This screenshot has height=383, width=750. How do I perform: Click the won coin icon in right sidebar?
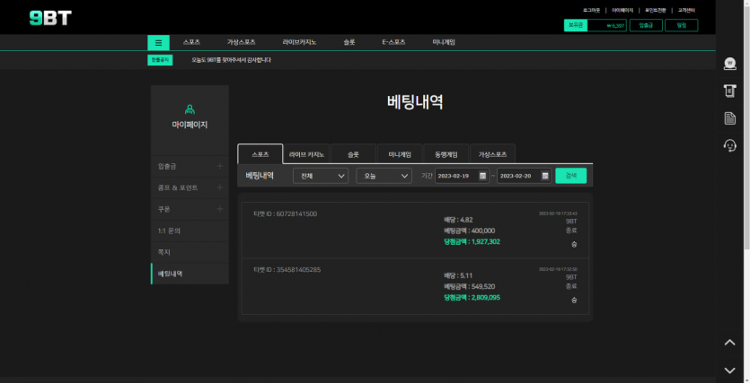click(x=729, y=64)
